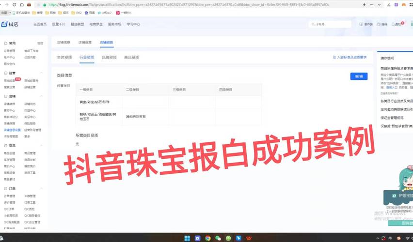
Task: Click the purple app icon on taskbar
Action: pyautogui.click(x=198, y=238)
